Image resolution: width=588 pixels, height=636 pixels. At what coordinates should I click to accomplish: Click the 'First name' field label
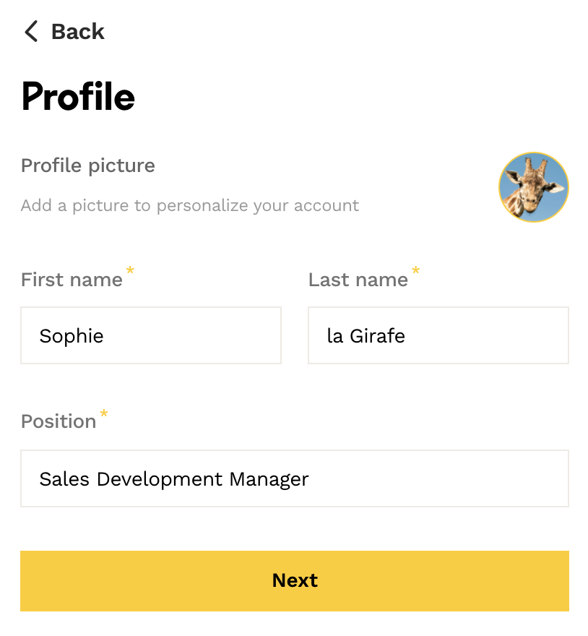click(x=72, y=280)
